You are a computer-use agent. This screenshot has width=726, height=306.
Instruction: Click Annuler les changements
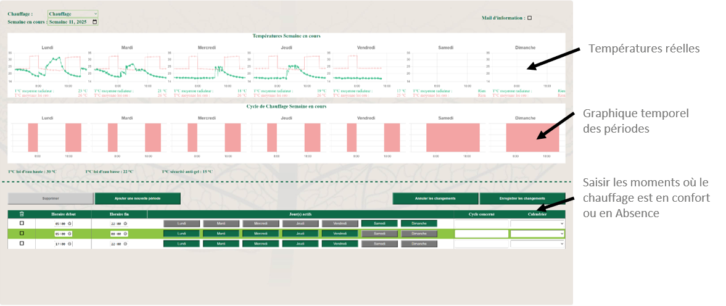click(435, 199)
